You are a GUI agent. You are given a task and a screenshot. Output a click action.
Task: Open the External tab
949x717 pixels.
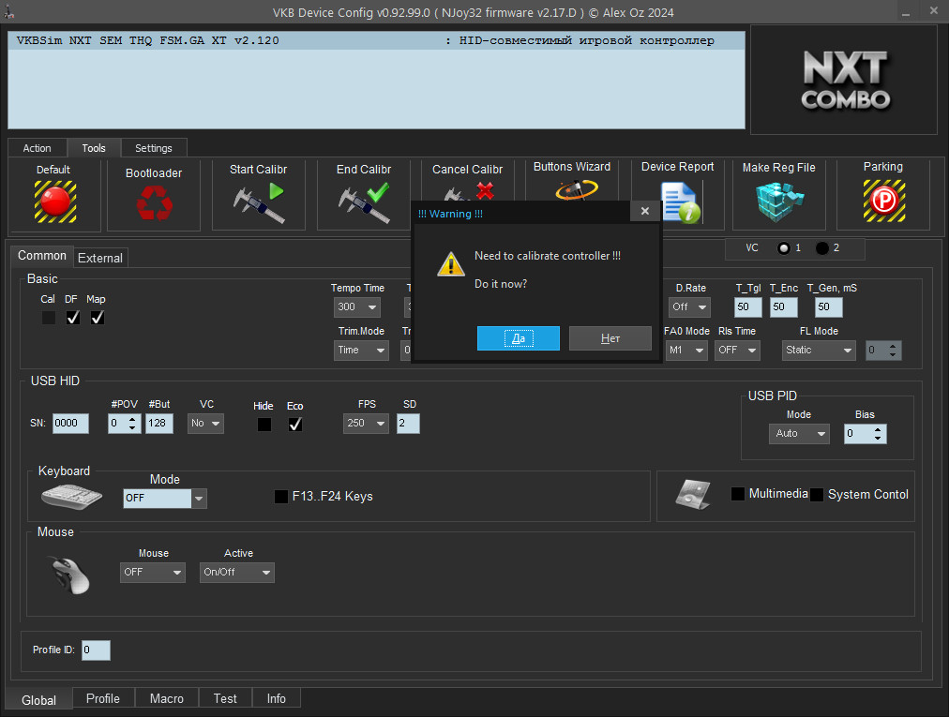click(99, 258)
